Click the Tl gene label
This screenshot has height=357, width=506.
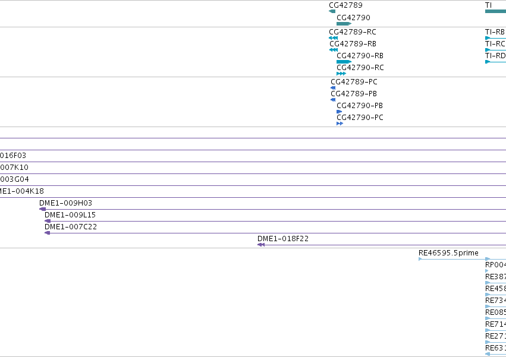click(x=488, y=5)
